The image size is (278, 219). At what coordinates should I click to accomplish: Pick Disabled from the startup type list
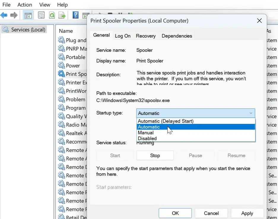tap(147, 138)
